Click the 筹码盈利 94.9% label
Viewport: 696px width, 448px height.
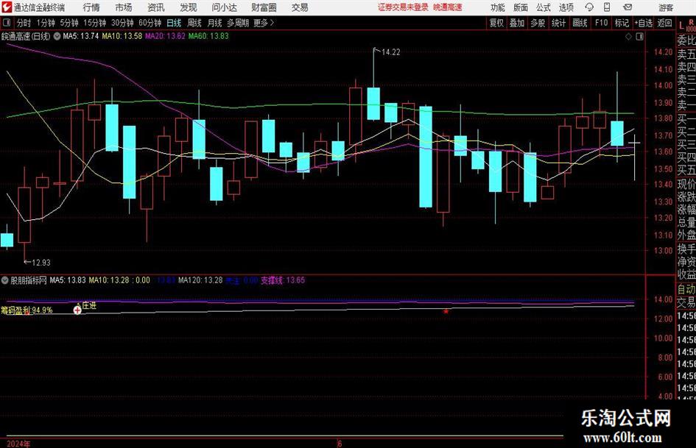27,310
